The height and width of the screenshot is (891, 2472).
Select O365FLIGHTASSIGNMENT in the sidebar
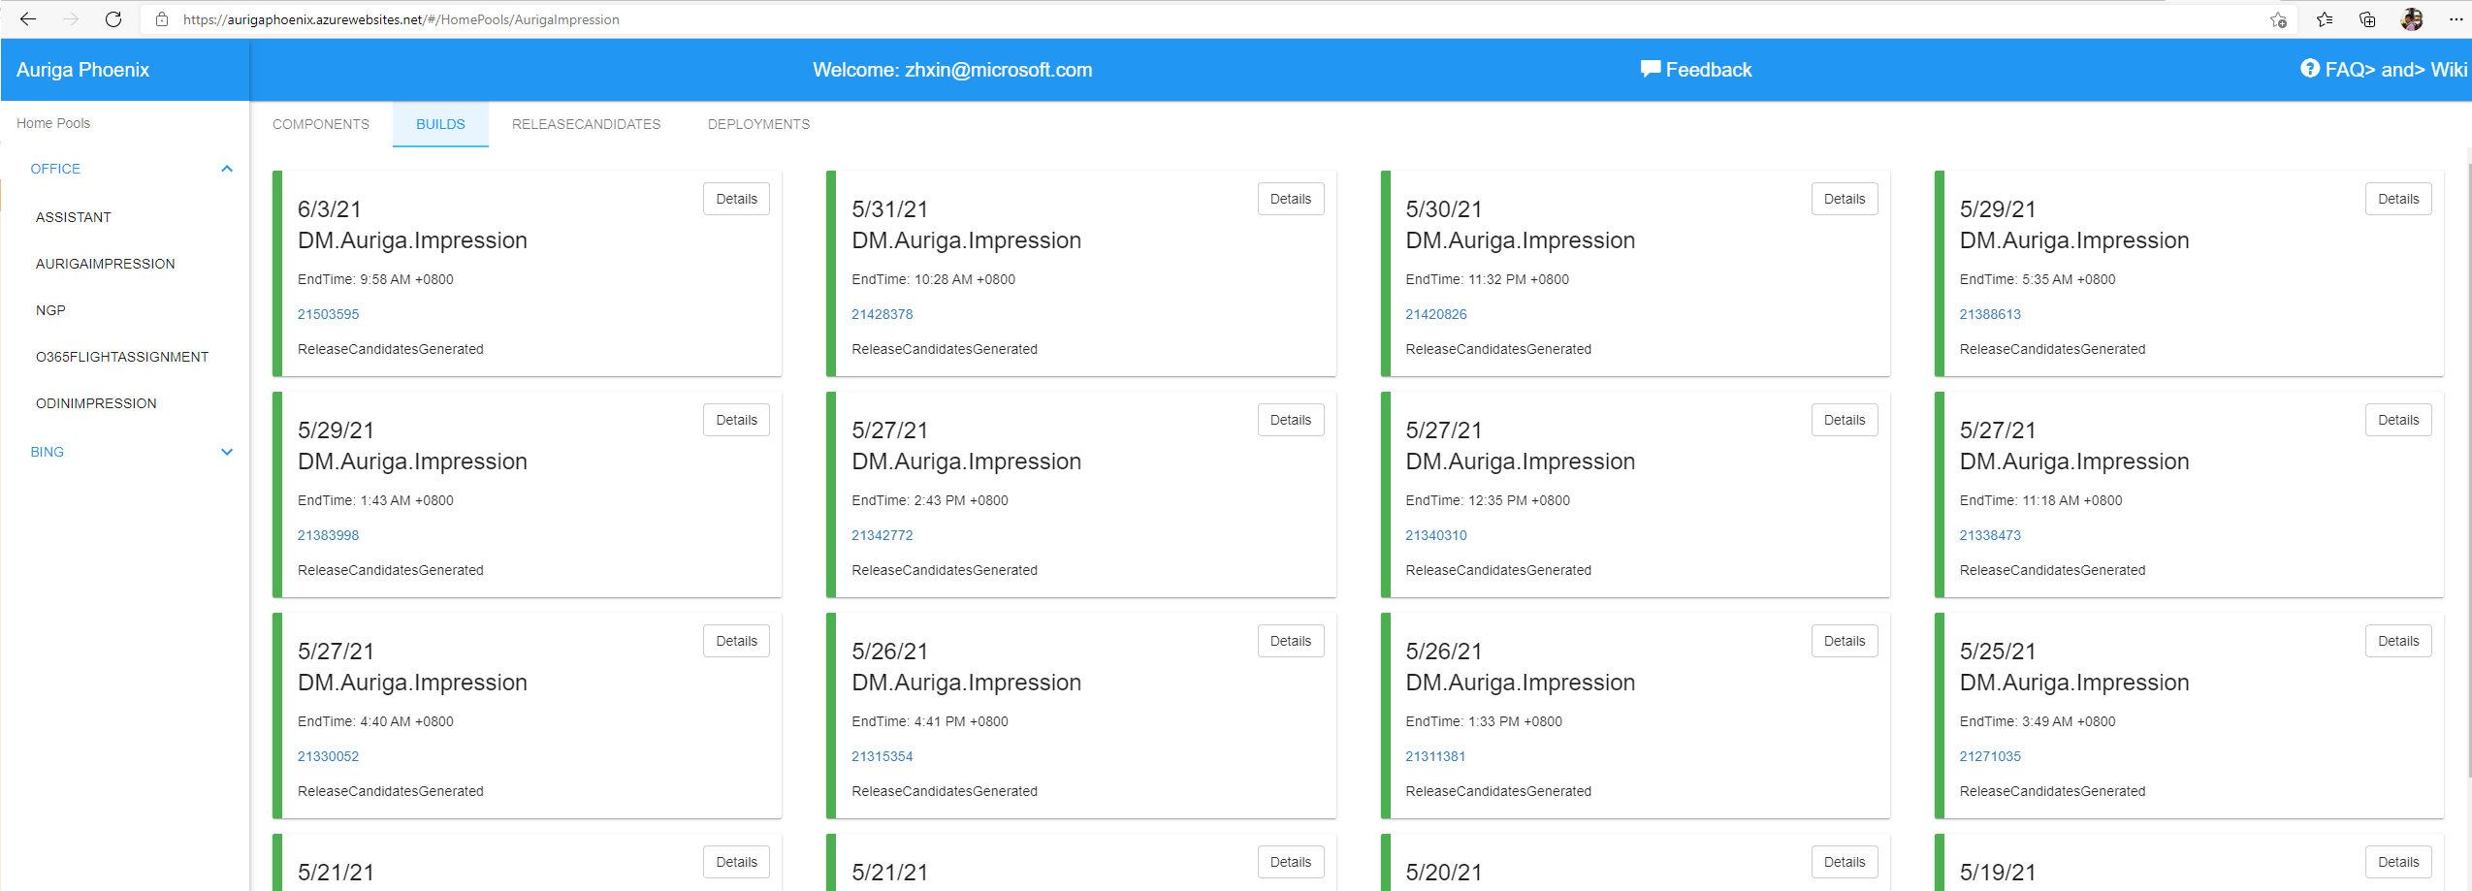[x=122, y=357]
